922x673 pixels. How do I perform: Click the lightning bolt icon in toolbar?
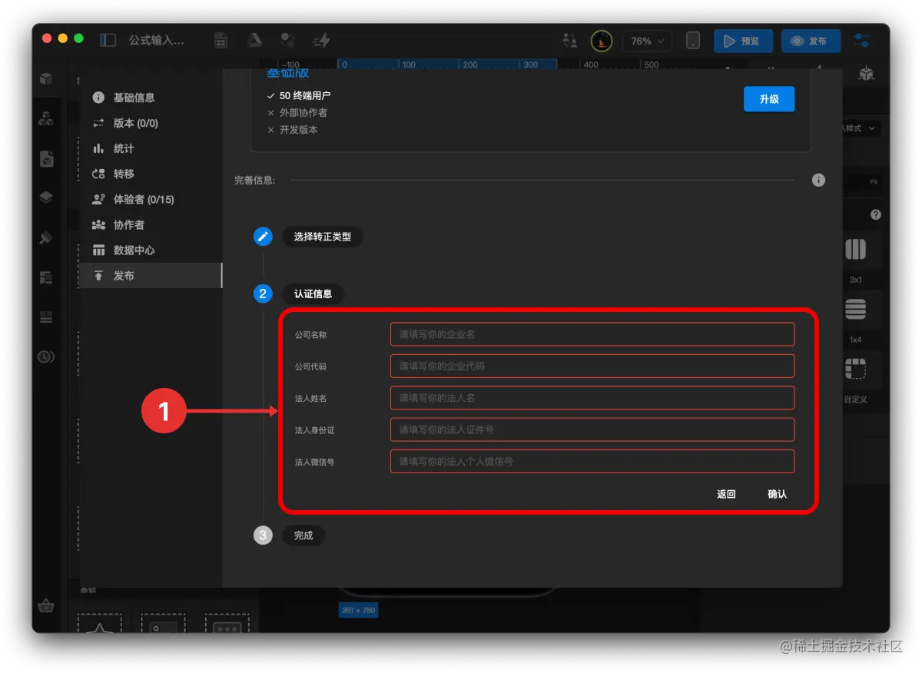(x=321, y=41)
